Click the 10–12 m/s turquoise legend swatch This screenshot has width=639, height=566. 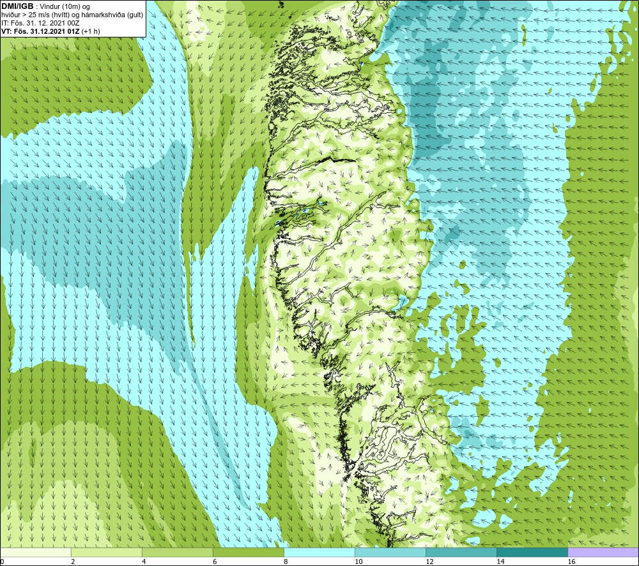(x=390, y=552)
